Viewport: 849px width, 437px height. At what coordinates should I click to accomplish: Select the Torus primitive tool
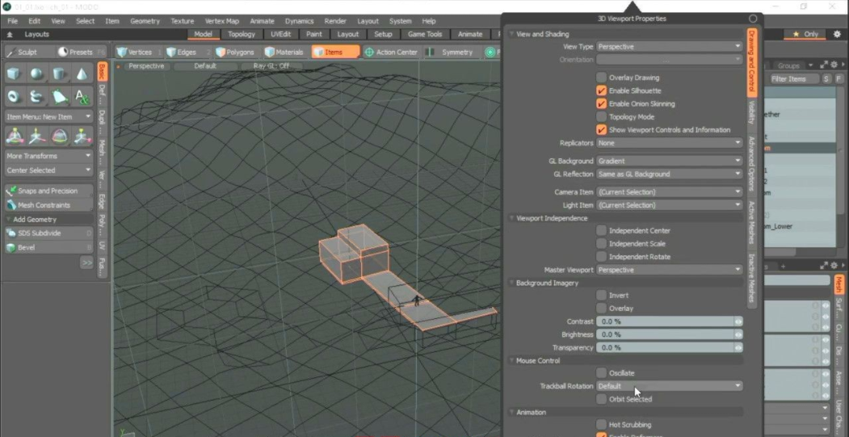click(14, 97)
